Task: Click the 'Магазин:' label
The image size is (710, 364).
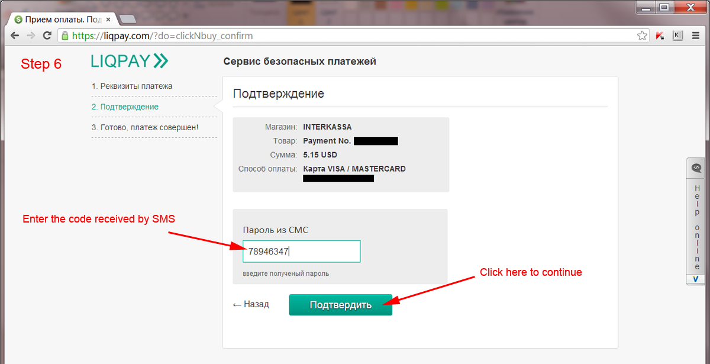Action: tap(281, 127)
